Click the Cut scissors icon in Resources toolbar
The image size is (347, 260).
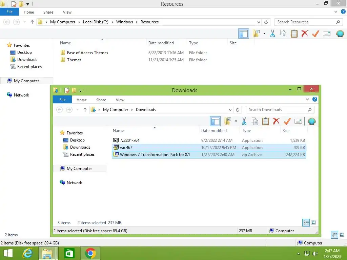[272, 34]
